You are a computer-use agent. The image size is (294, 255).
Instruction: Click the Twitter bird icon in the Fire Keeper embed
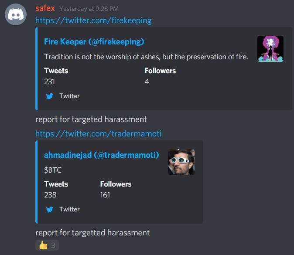[x=49, y=96]
